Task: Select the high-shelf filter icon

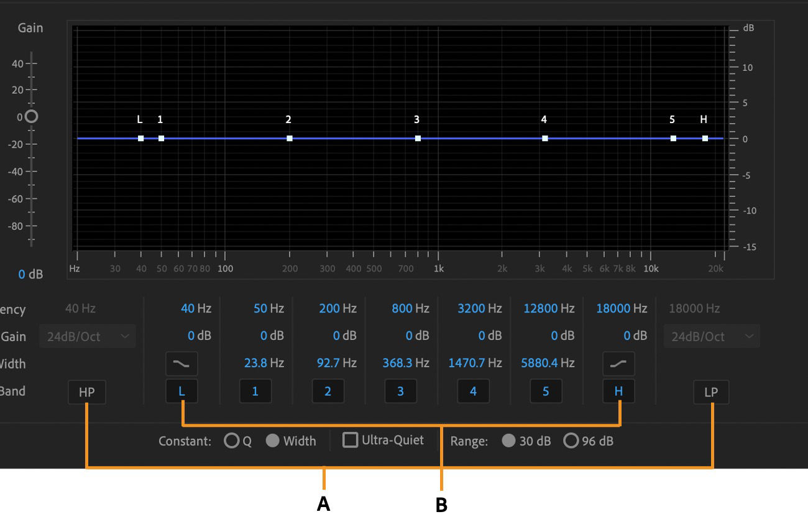Action: pyautogui.click(x=619, y=364)
